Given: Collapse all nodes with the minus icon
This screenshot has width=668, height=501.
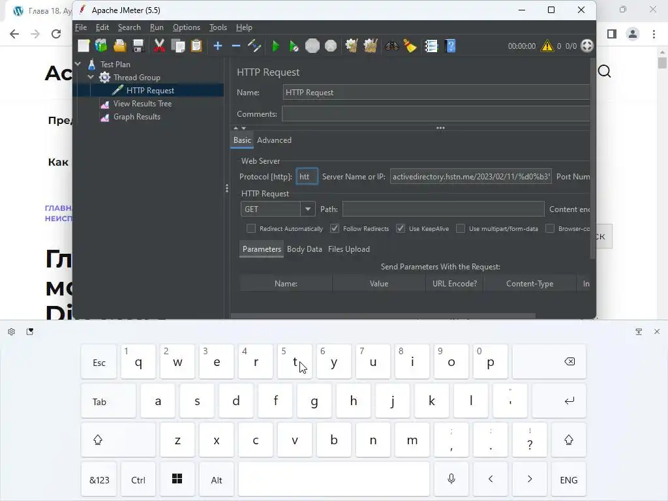Looking at the screenshot, I should pos(236,46).
